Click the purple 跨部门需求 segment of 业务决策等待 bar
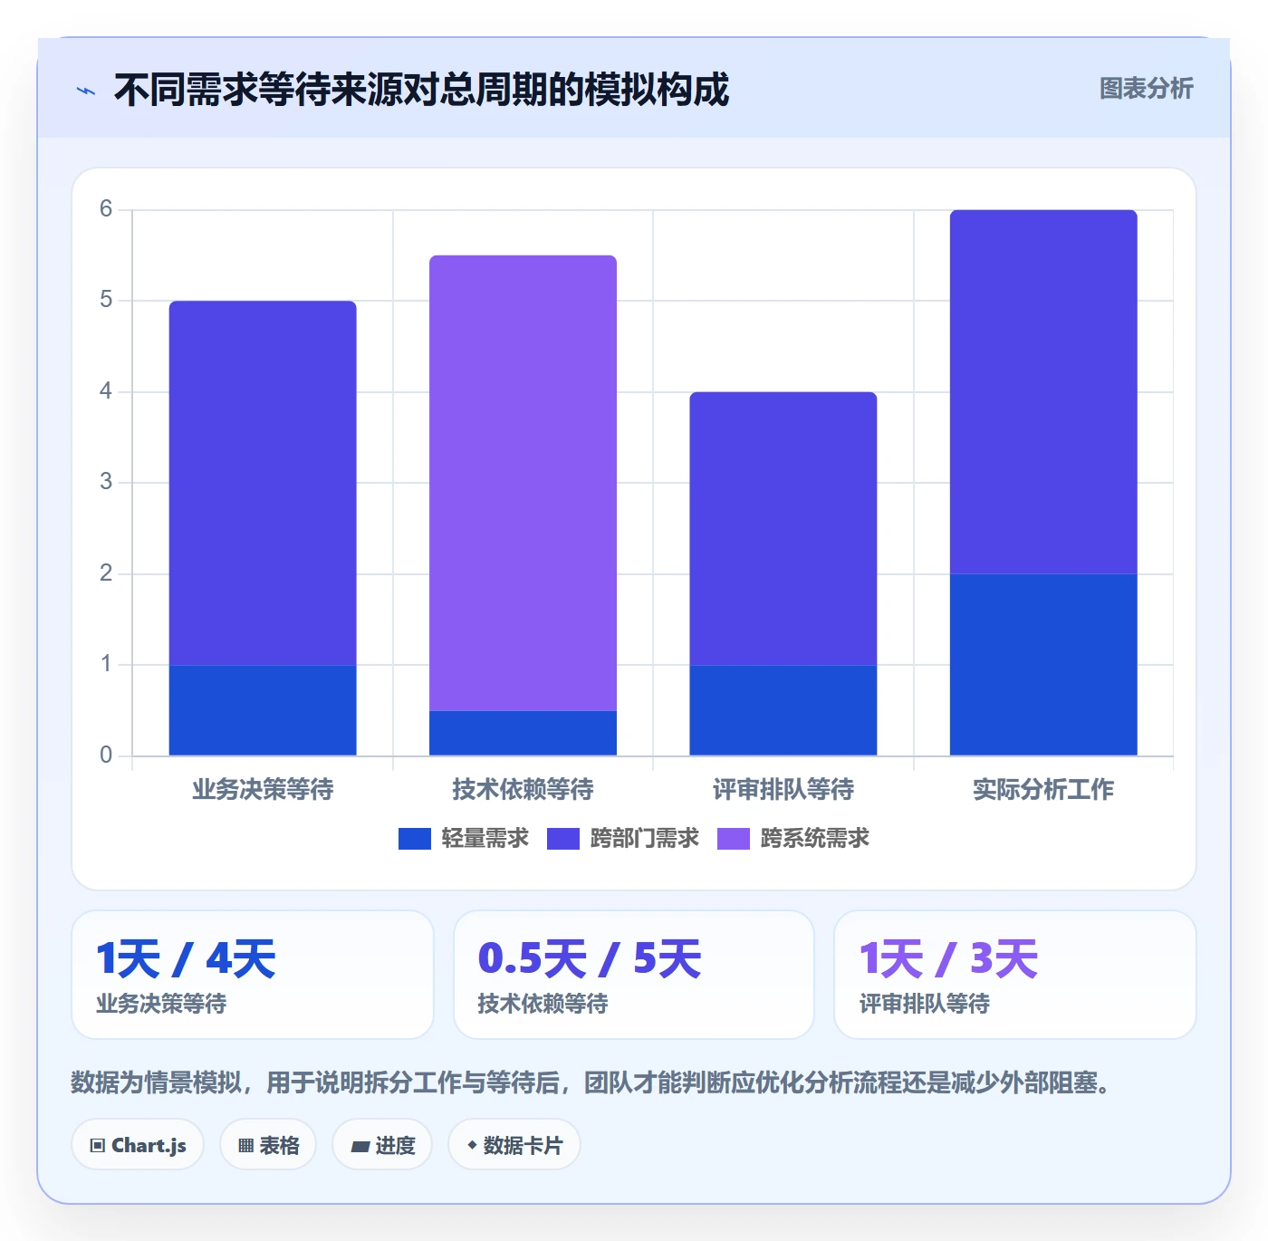1268x1241 pixels. coord(263,483)
